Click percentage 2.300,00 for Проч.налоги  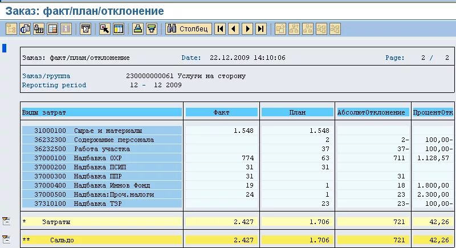pyautogui.click(x=433, y=194)
